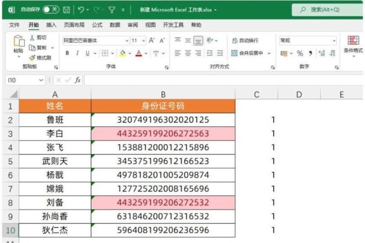Toggle underline formatting

tap(88, 53)
